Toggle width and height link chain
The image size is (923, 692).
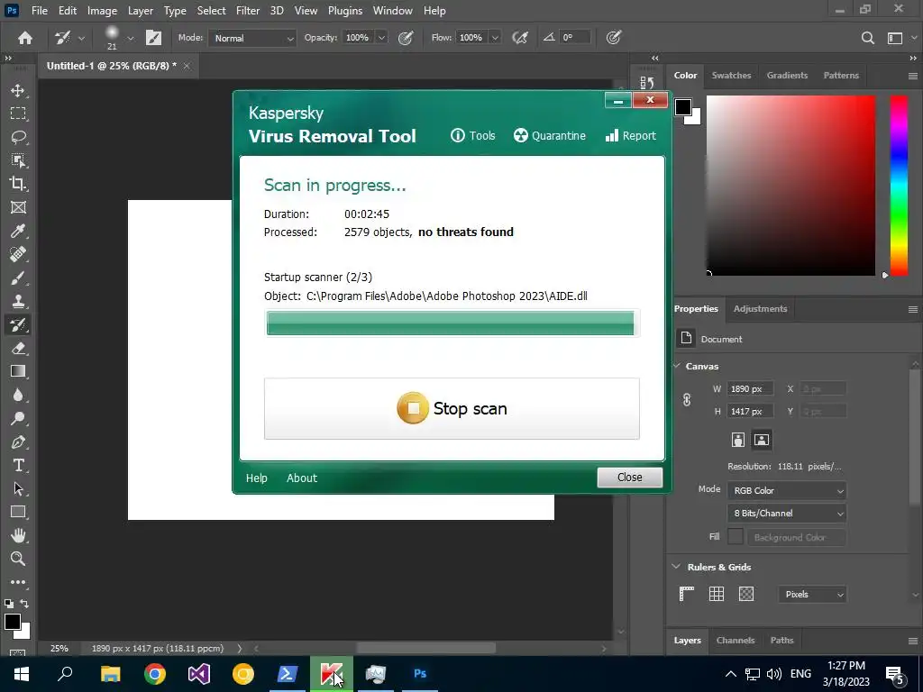point(686,400)
